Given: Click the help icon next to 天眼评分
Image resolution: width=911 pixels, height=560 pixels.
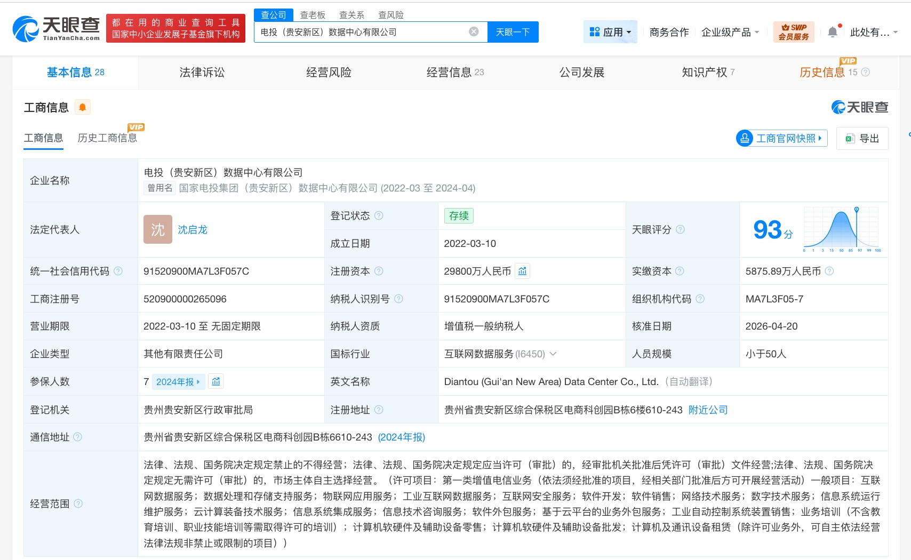Looking at the screenshot, I should coord(680,230).
